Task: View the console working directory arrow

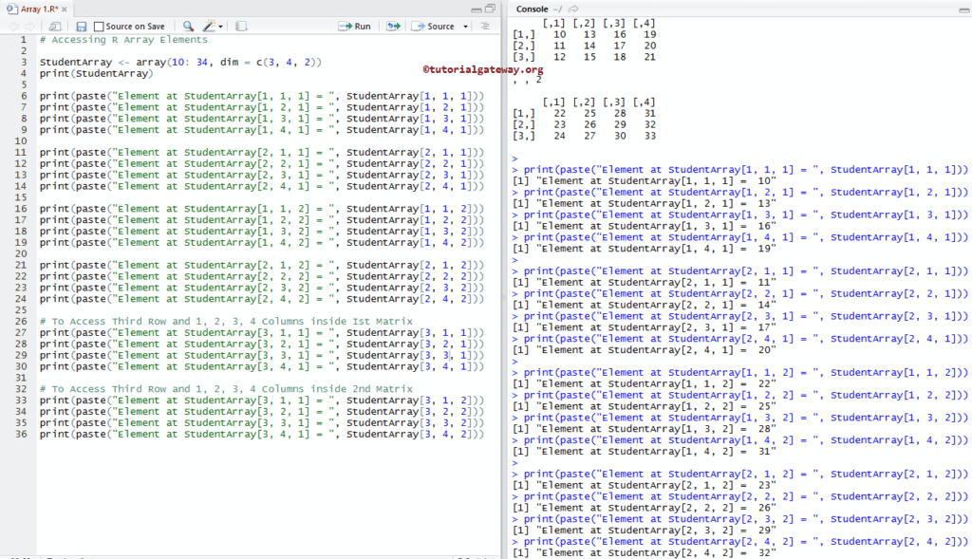Action: pyautogui.click(x=573, y=9)
